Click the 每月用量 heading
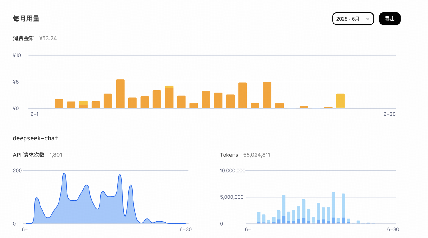428x238 pixels. pos(26,19)
